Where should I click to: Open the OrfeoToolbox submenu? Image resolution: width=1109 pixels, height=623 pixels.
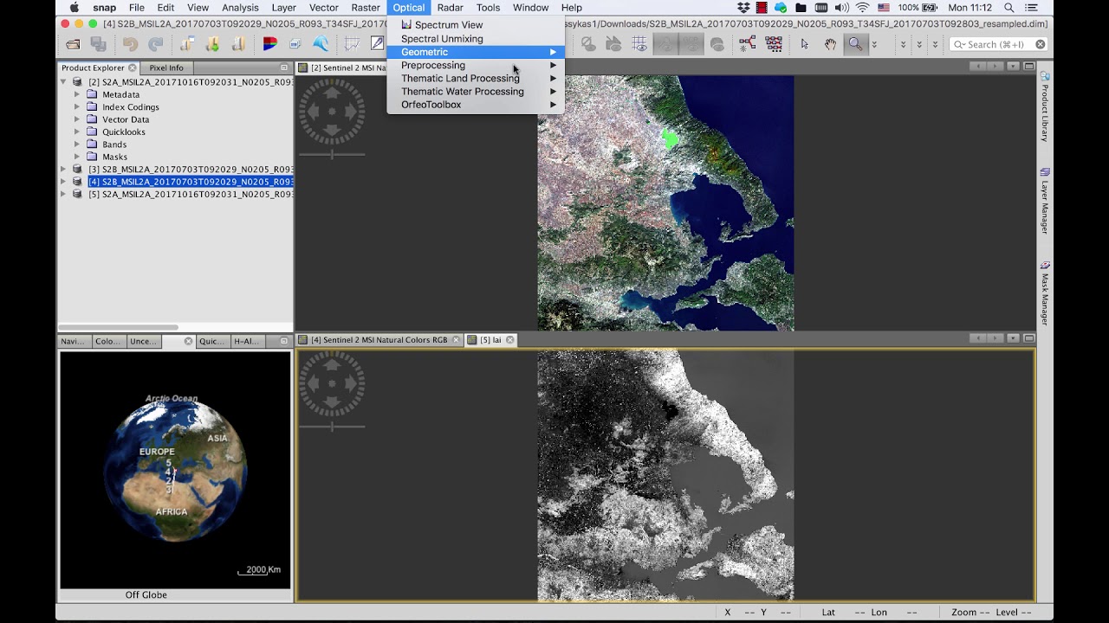(x=475, y=105)
